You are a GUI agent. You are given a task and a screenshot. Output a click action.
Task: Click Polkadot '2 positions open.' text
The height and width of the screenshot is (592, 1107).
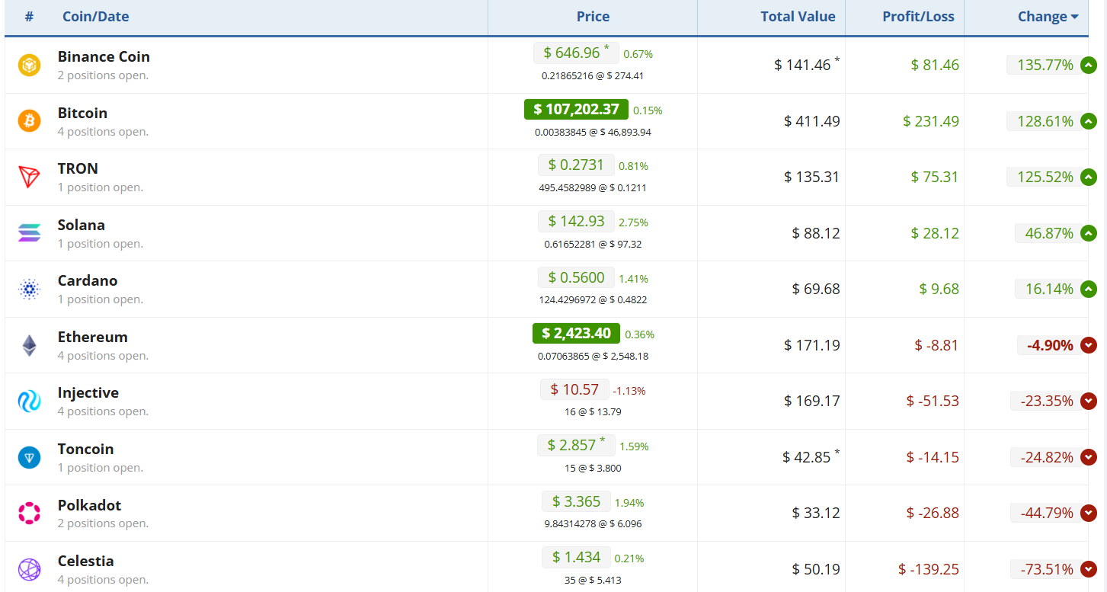point(103,523)
